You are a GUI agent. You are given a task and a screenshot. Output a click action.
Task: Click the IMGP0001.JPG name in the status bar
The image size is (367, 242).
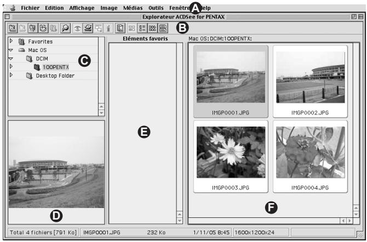(101, 232)
